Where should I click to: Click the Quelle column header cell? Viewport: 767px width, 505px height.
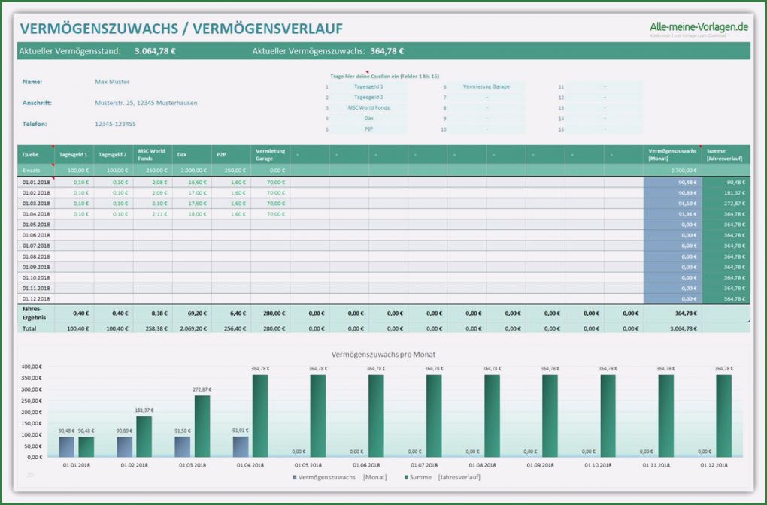click(35, 154)
